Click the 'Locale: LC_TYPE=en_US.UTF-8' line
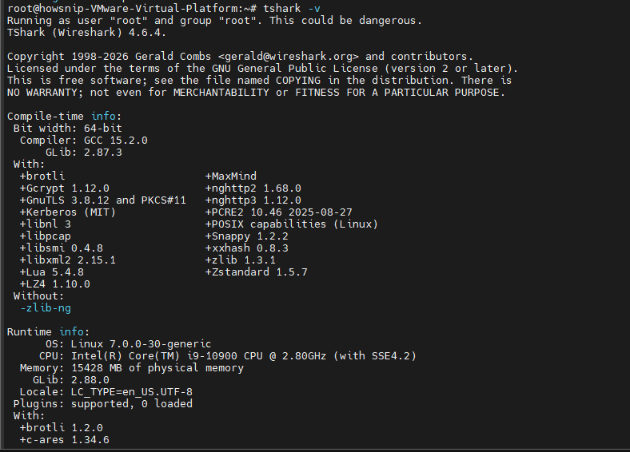630x452 pixels. tap(106, 392)
